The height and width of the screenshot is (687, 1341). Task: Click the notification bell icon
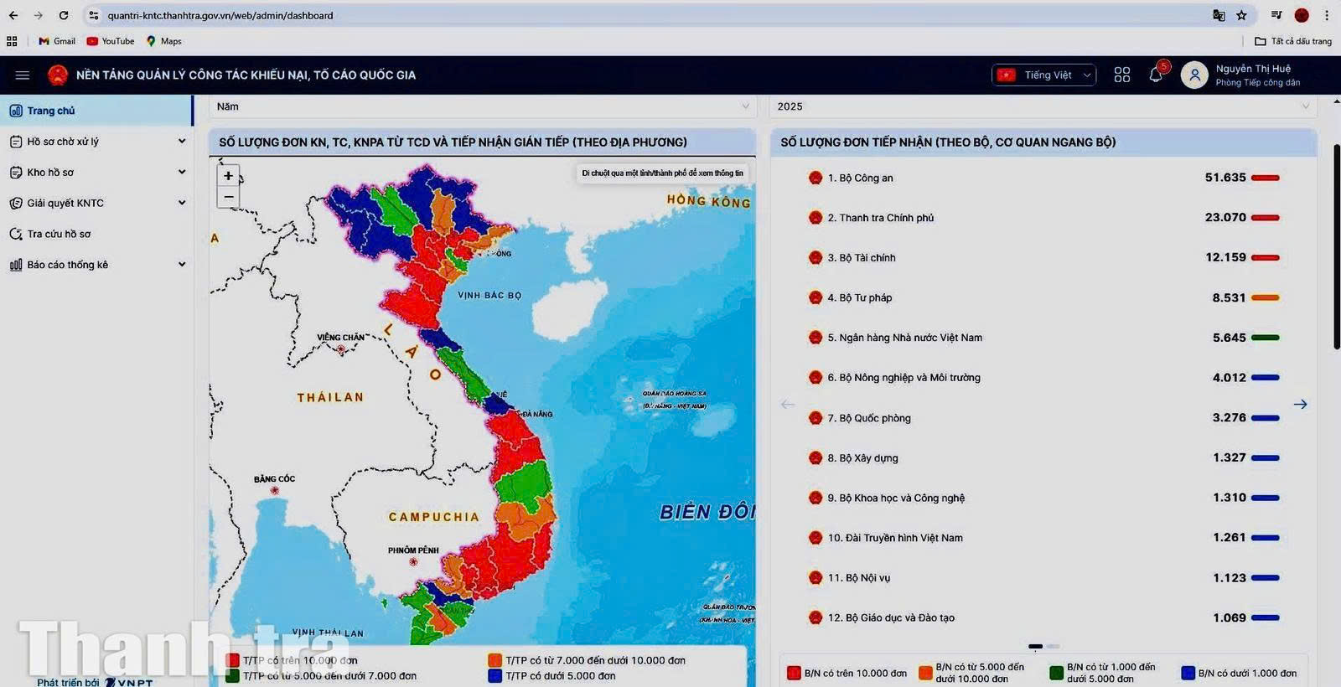1156,75
